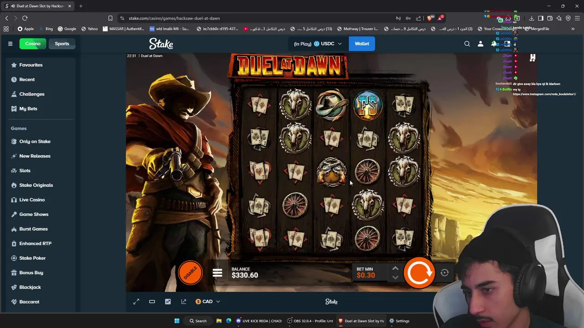This screenshot has height=328, width=584.
Task: Open browser downloads icon
Action: pyautogui.click(x=532, y=18)
